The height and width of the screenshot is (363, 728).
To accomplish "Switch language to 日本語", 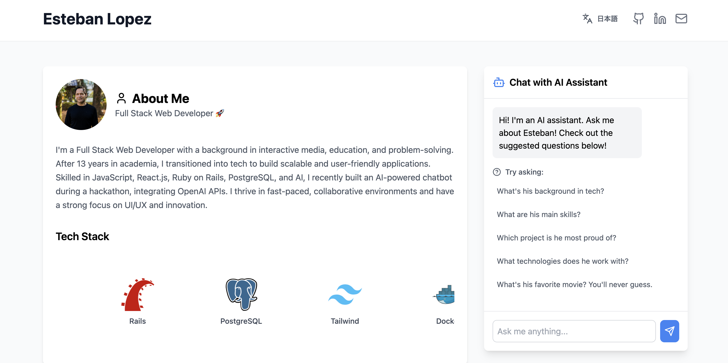I will click(607, 19).
